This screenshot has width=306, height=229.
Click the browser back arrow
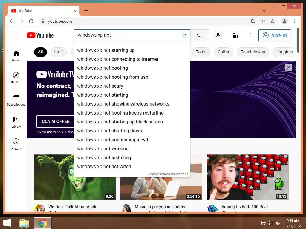pyautogui.click(x=12, y=21)
